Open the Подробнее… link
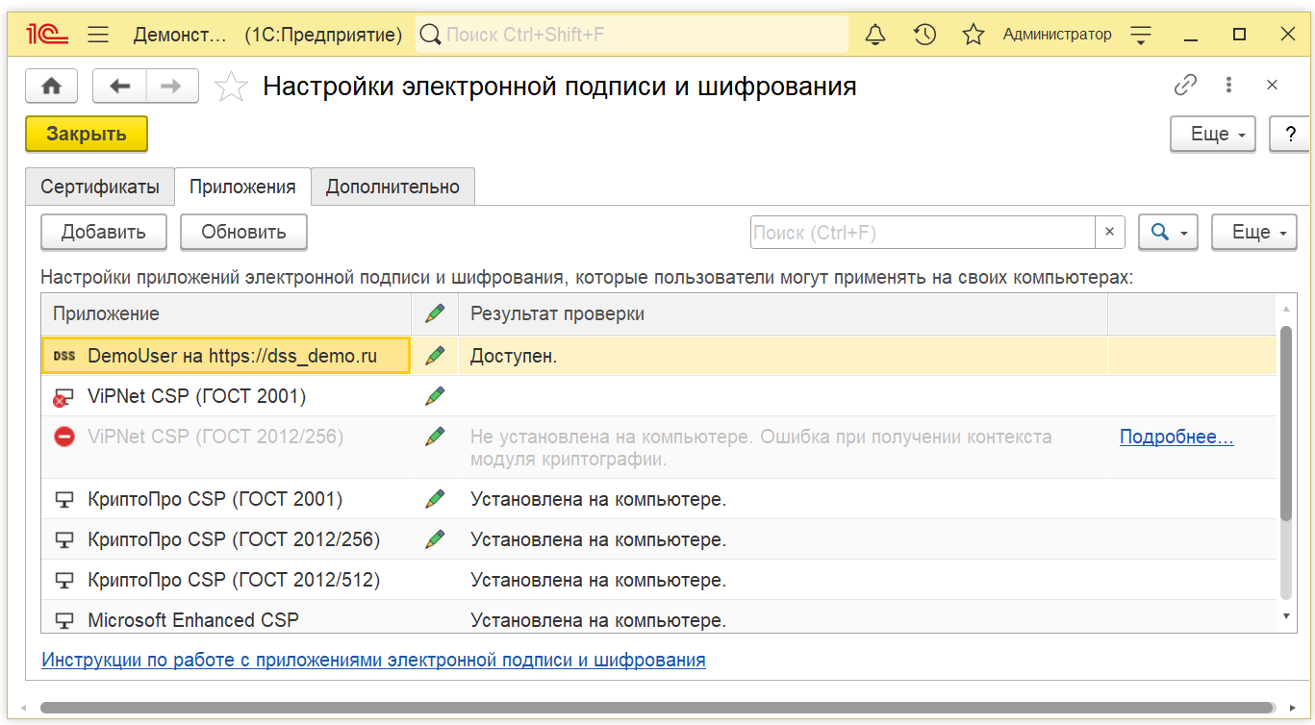This screenshot has width=1315, height=725. click(x=1176, y=437)
